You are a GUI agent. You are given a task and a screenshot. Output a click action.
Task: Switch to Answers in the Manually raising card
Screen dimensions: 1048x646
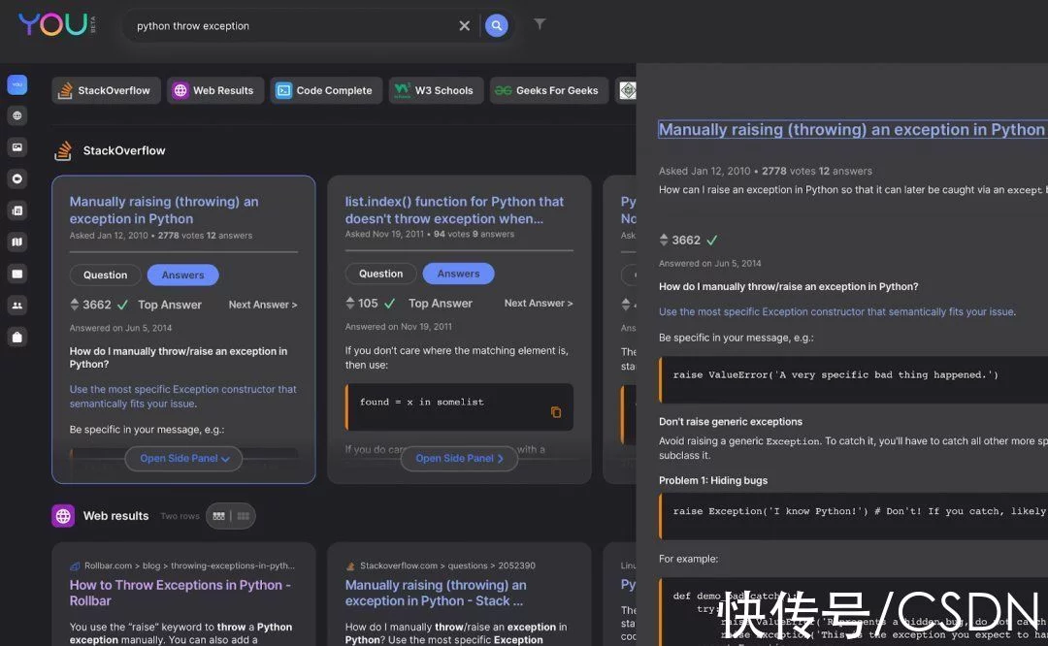coord(182,275)
